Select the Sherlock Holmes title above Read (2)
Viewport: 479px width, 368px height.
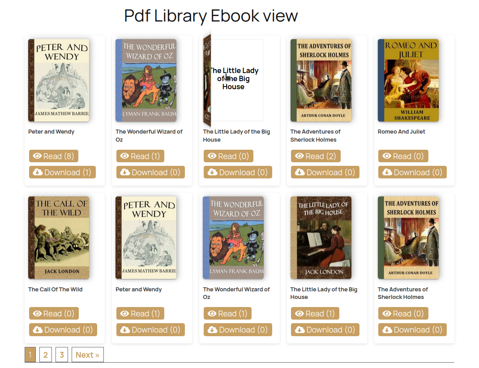tap(315, 135)
